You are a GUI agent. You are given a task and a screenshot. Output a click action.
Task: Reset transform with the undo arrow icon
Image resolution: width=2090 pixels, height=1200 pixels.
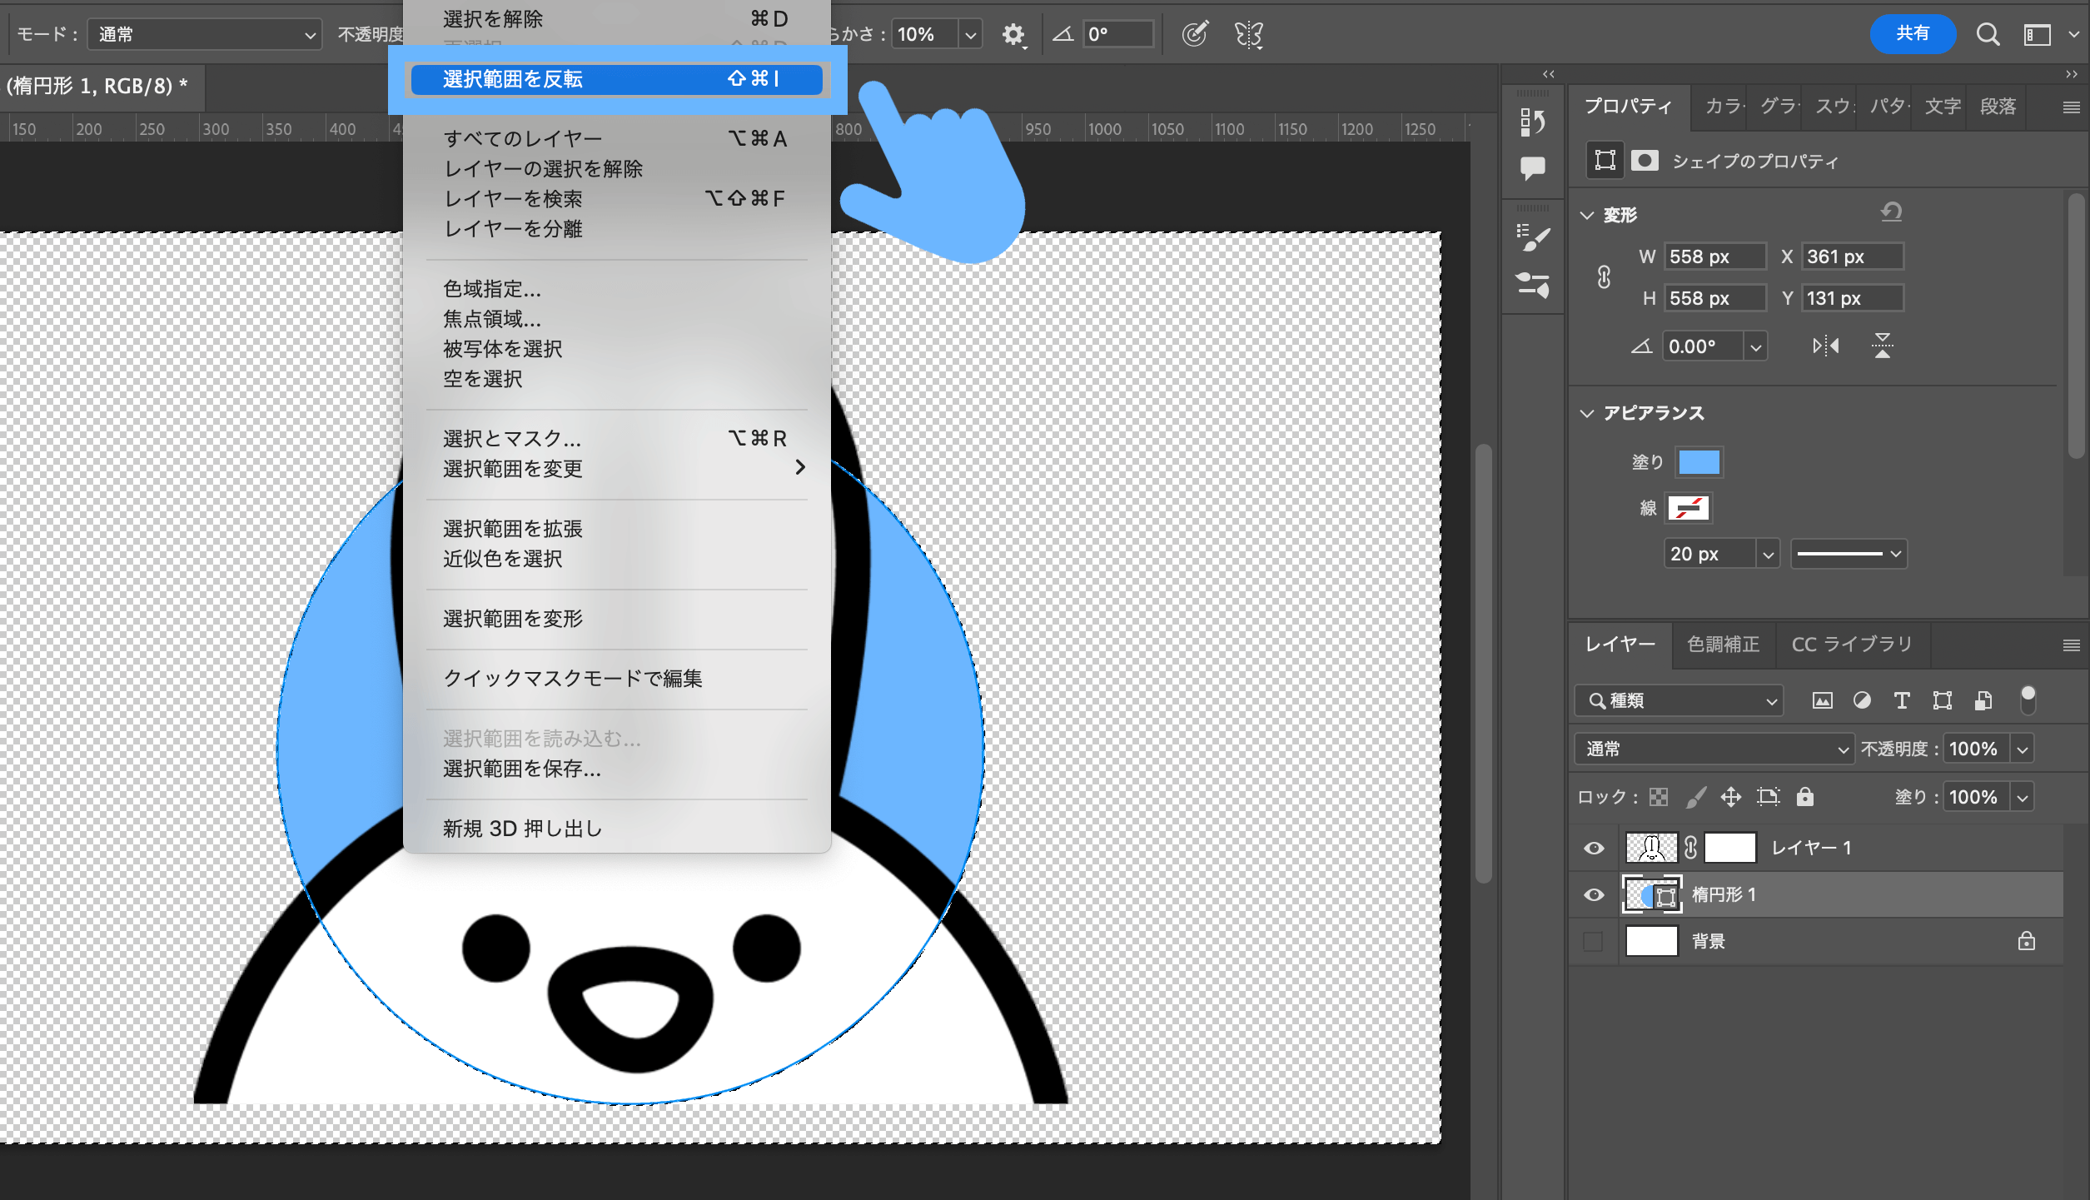[1891, 212]
